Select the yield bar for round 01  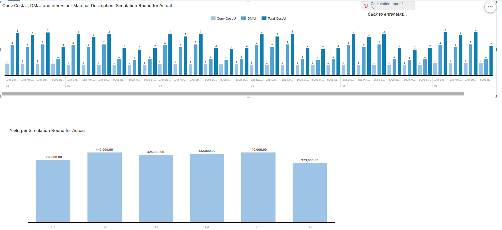coord(53,191)
